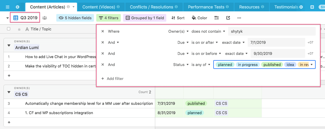Open the more options ellipsis menu
The height and width of the screenshot is (129, 325).
[x=239, y=18]
